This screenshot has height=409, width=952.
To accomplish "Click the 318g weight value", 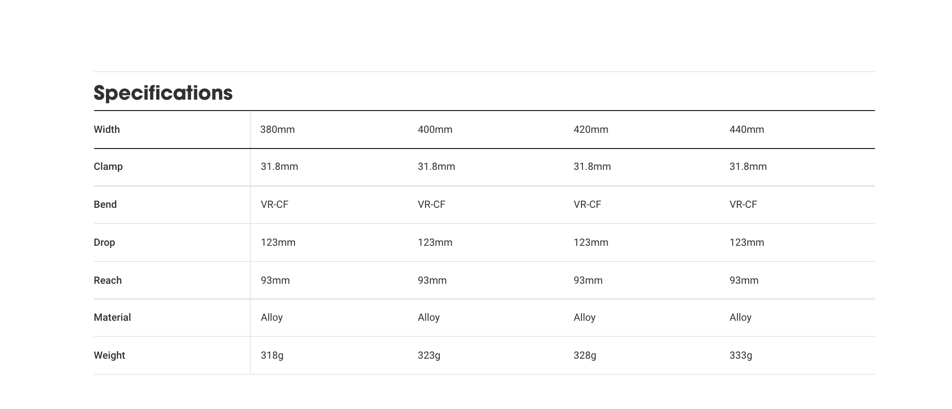I will point(272,355).
